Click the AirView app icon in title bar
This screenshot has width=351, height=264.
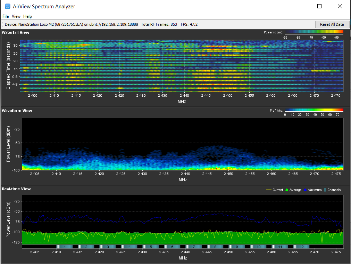click(x=7, y=6)
